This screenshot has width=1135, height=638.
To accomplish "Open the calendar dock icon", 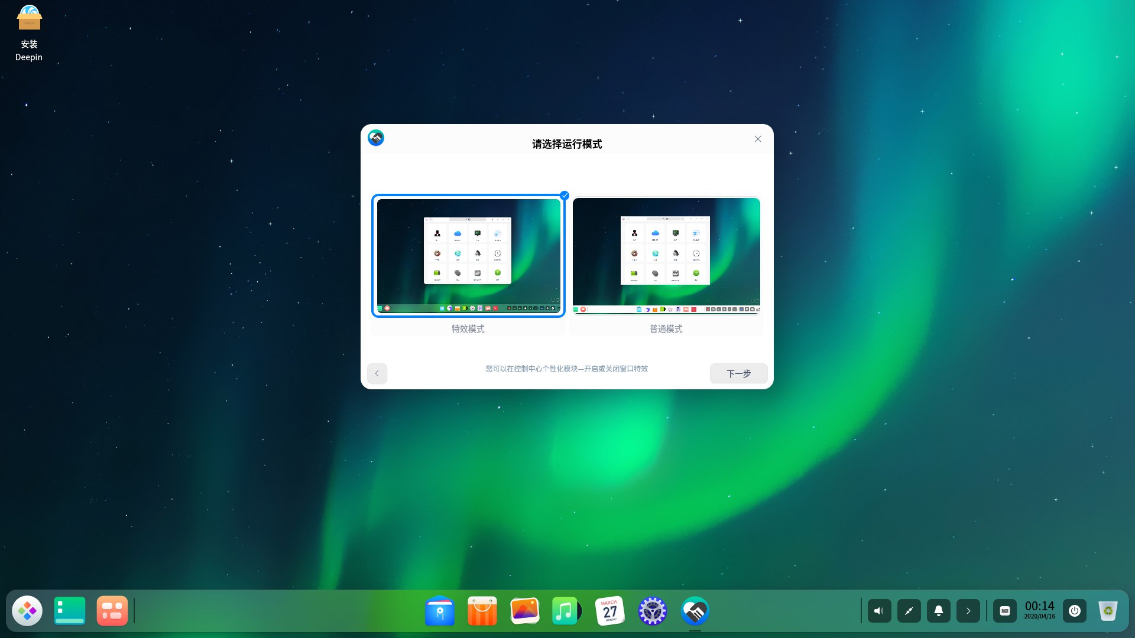I will tap(610, 611).
